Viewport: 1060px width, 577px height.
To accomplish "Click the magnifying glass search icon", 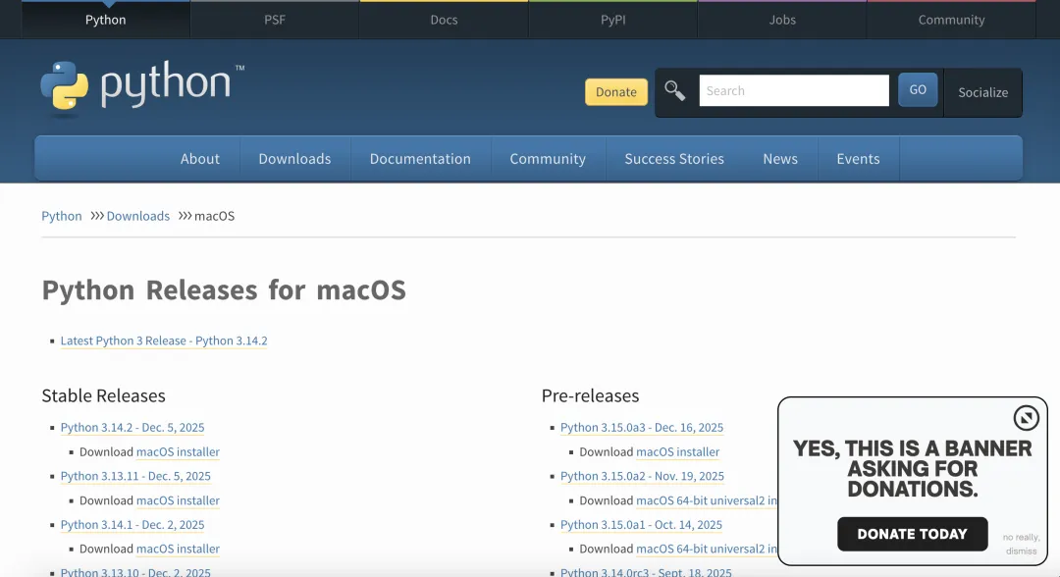I will [x=674, y=90].
